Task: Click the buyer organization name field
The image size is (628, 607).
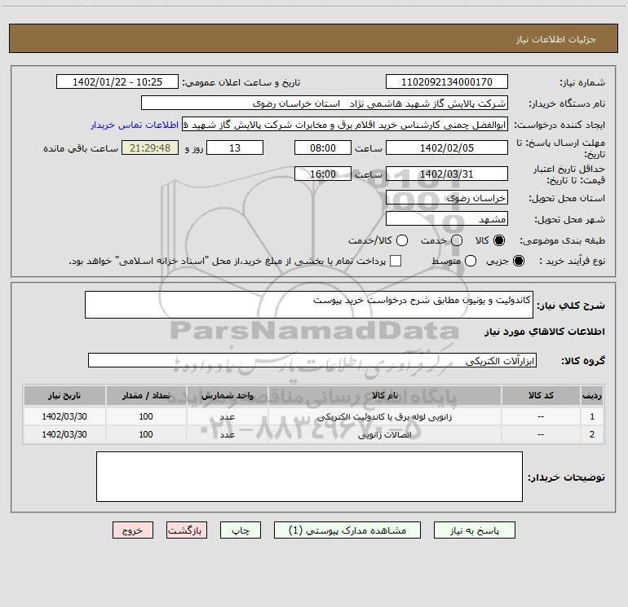Action: pos(325,103)
